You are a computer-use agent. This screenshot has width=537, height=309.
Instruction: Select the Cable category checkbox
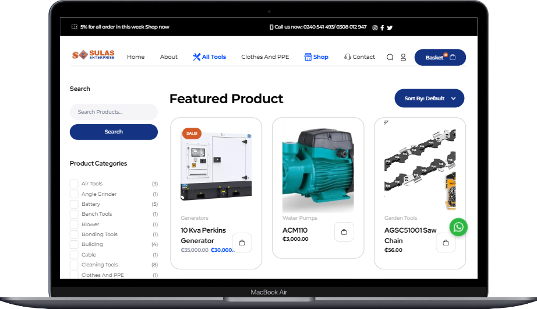point(74,255)
